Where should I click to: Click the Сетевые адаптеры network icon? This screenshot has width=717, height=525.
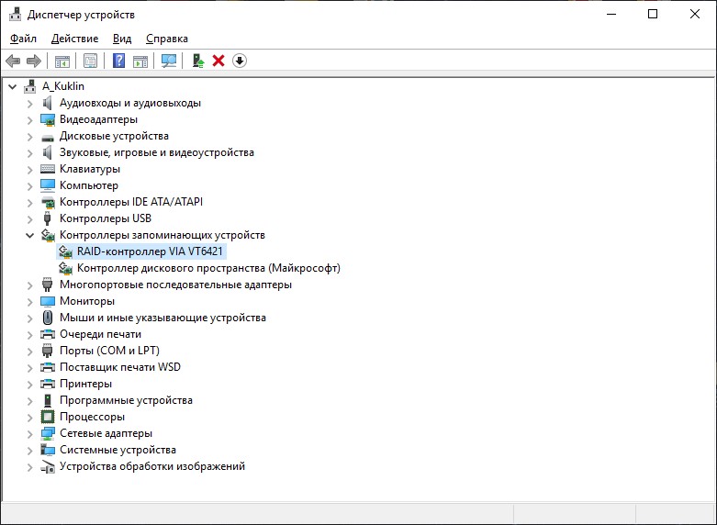coord(48,433)
